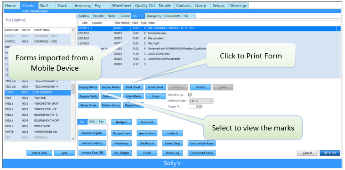Click the Email Sheet button
345x170 pixels.
[x=155, y=87]
